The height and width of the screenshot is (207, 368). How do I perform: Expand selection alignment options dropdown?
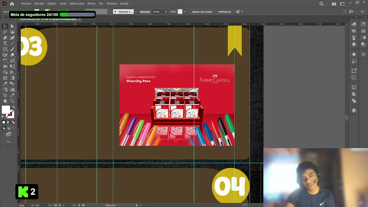point(242,12)
